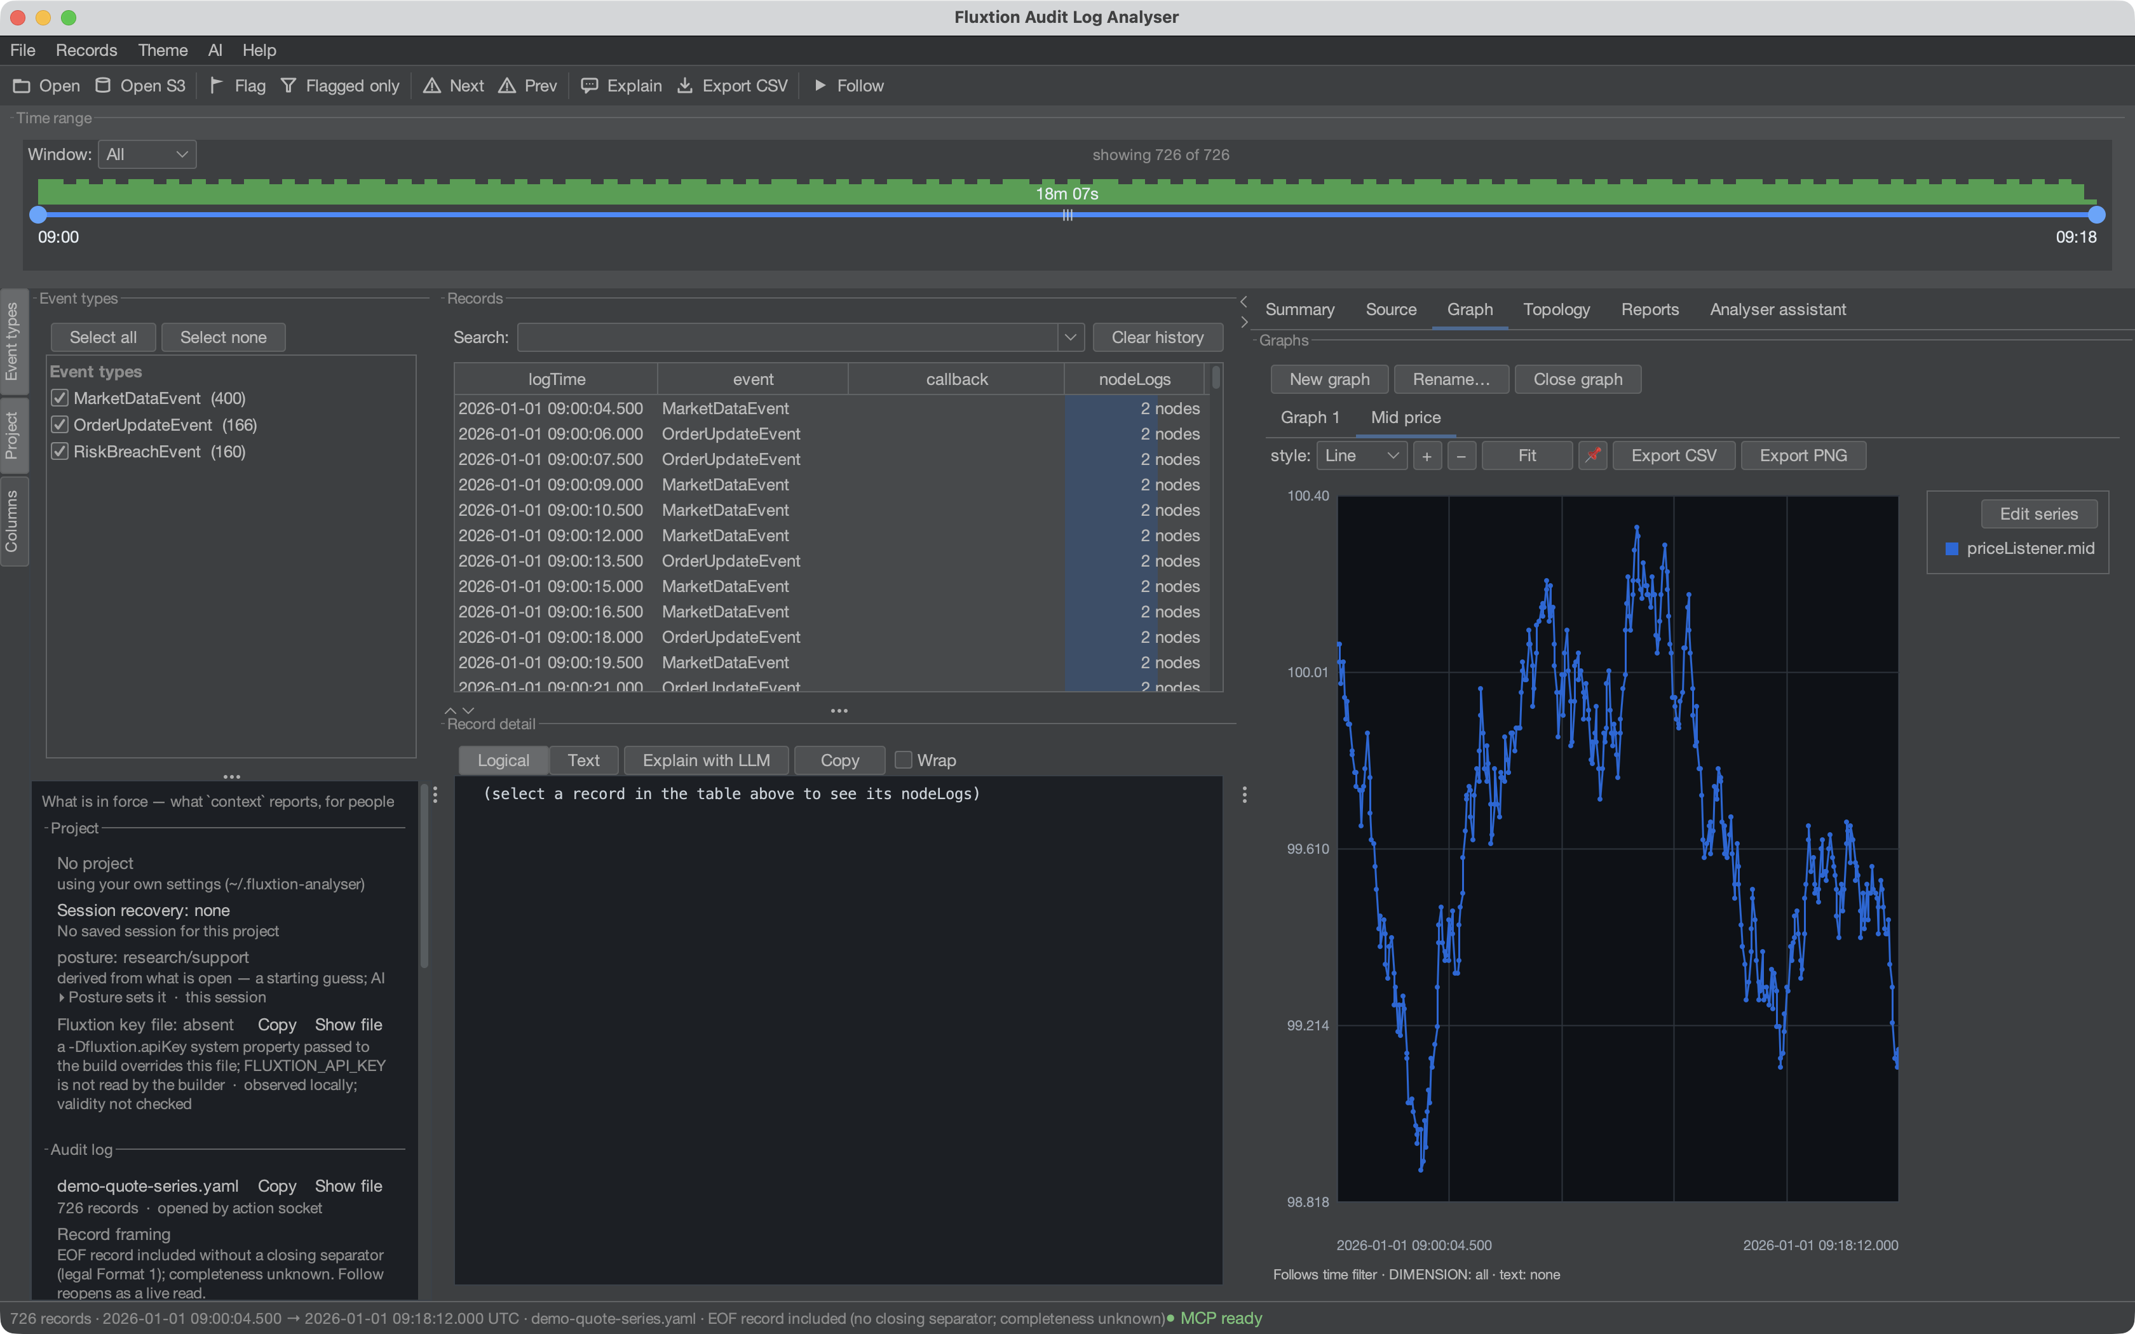2135x1334 pixels.
Task: Open the Help menu
Action: pyautogui.click(x=259, y=50)
